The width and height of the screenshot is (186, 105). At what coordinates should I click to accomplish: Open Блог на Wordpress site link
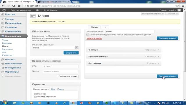(21, 10)
